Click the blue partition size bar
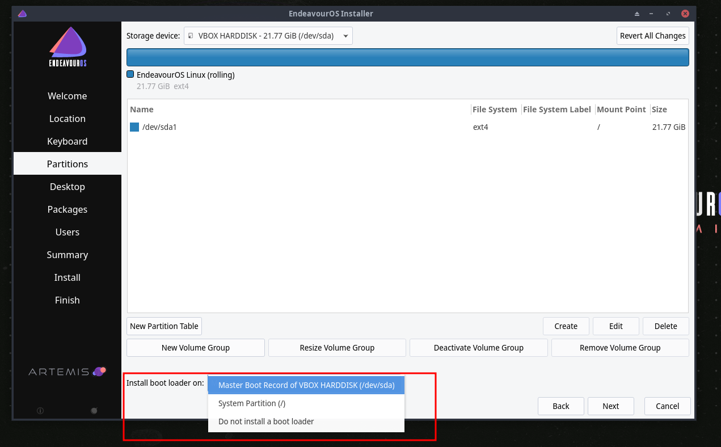This screenshot has width=721, height=447. pyautogui.click(x=407, y=57)
